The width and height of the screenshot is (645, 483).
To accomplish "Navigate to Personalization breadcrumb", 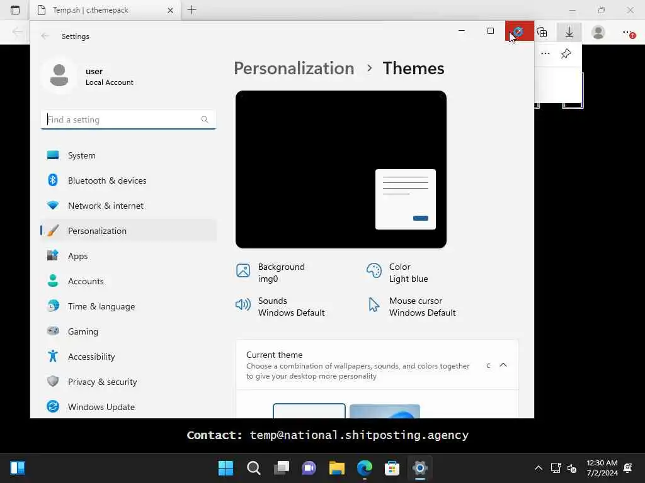I will 294,68.
